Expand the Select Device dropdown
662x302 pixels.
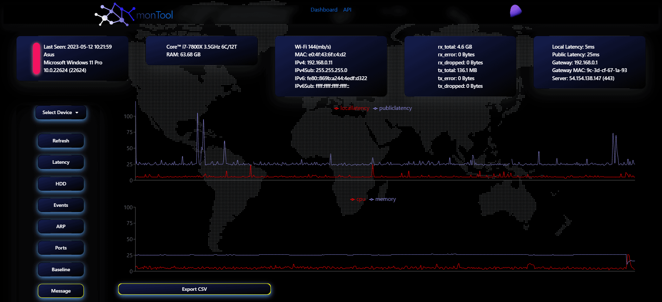tap(61, 113)
